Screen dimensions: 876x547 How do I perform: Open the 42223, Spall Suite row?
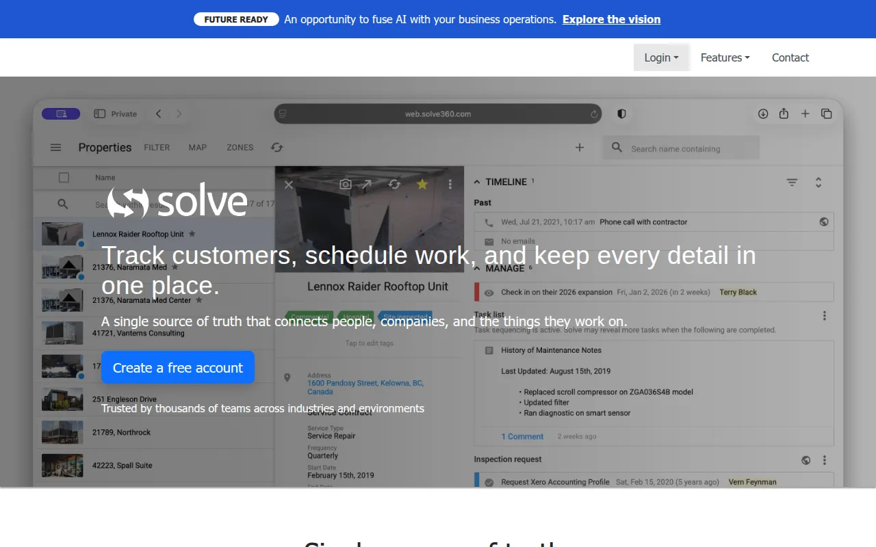coord(153,465)
